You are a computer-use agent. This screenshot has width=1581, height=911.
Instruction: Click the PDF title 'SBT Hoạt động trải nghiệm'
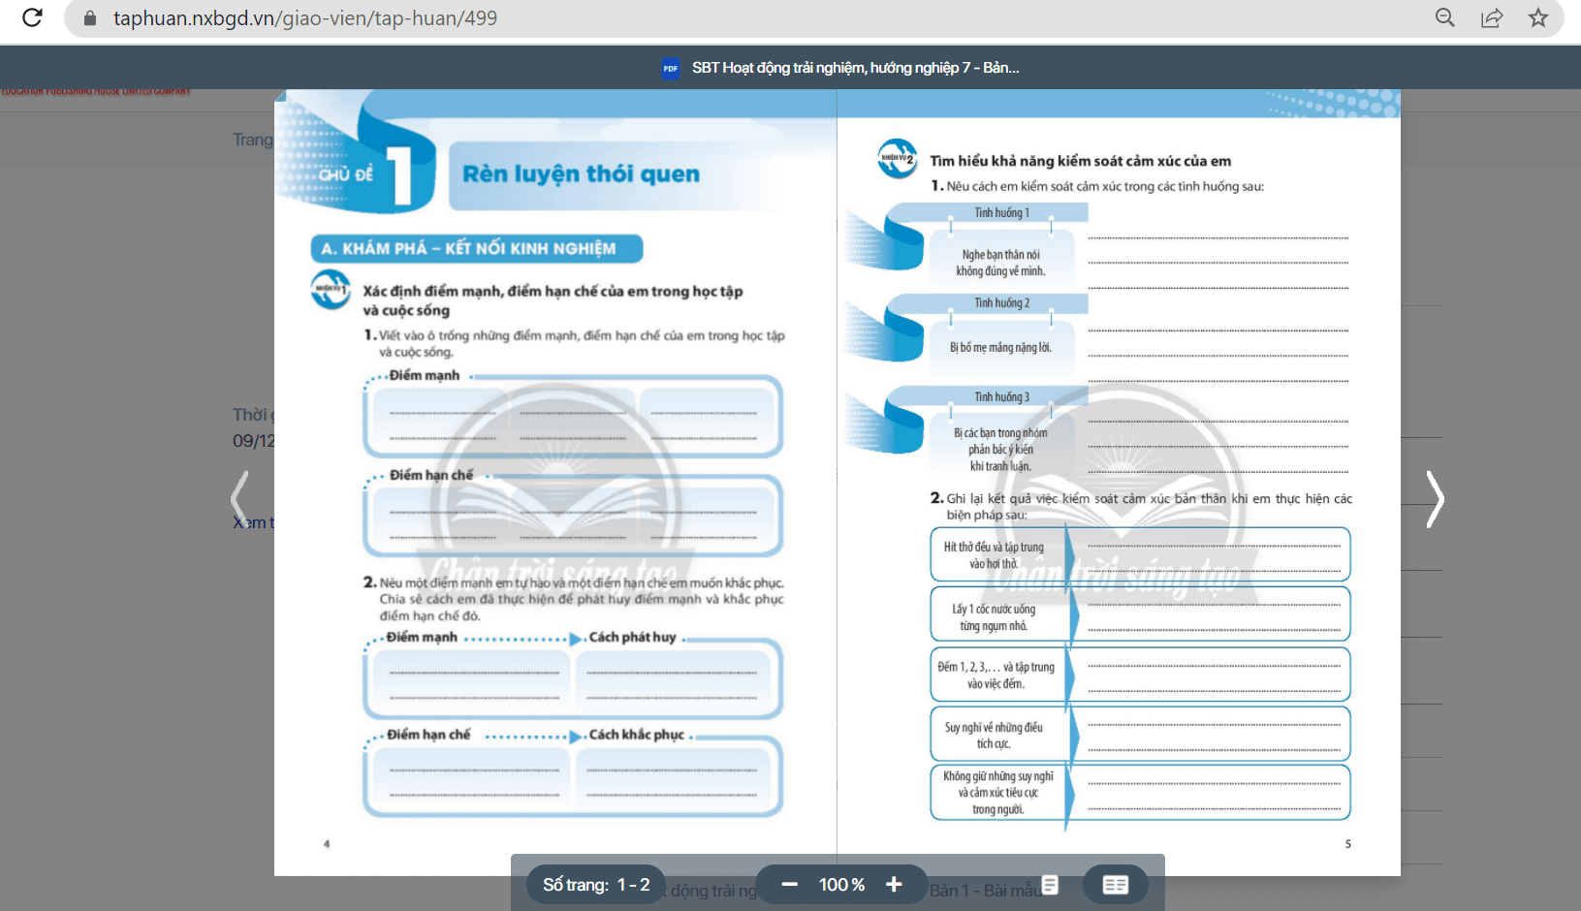tap(855, 68)
